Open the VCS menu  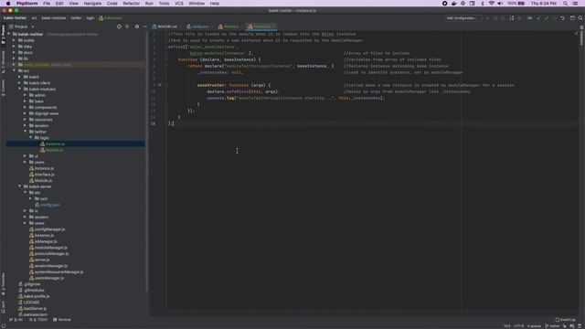(179, 4)
